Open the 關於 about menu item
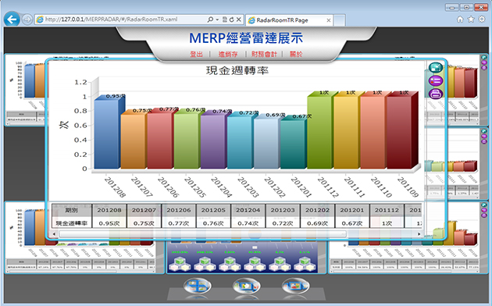The width and height of the screenshot is (492, 306). click(296, 54)
